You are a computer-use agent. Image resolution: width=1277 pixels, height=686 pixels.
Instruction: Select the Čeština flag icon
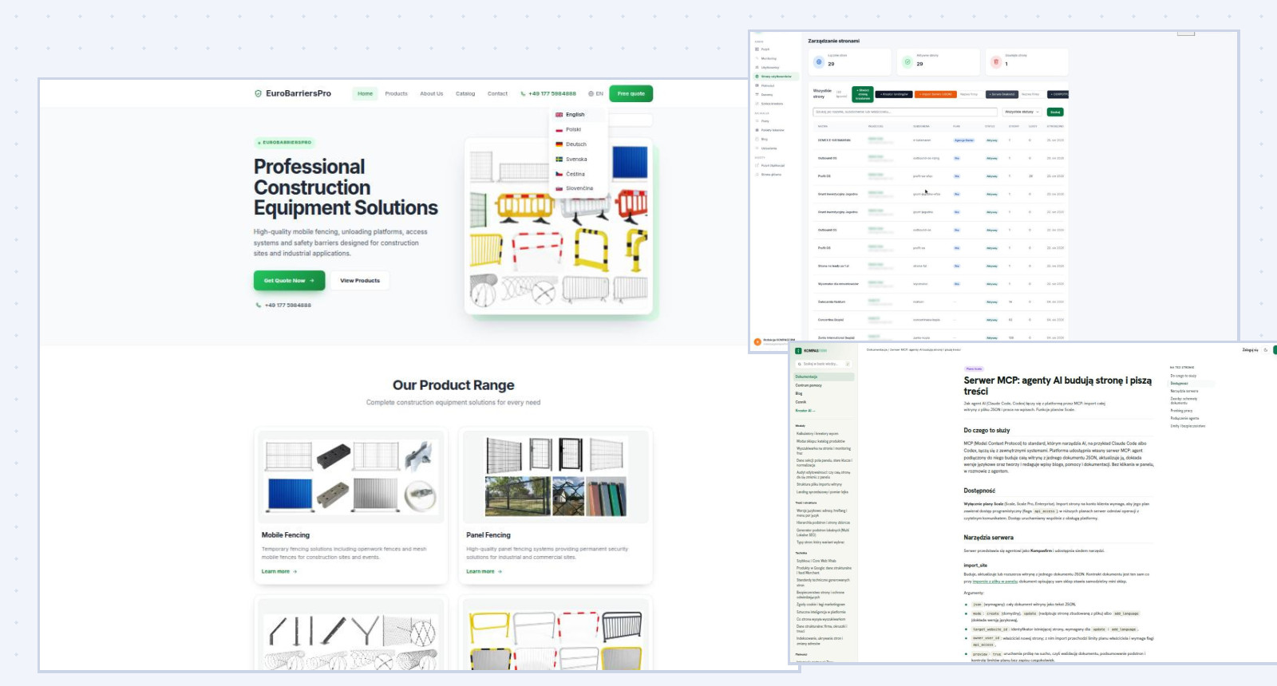pos(559,174)
